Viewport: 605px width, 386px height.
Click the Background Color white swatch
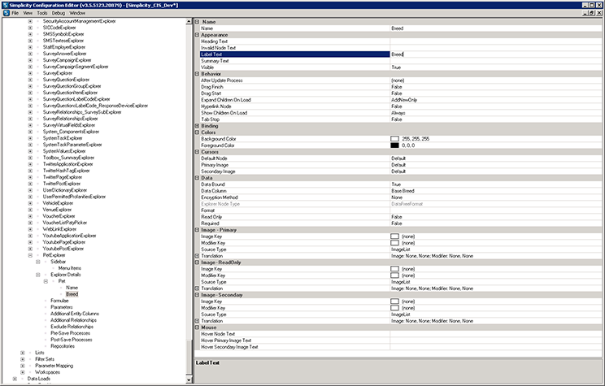394,139
